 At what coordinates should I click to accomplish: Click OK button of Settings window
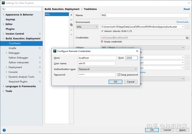pos(152,130)
